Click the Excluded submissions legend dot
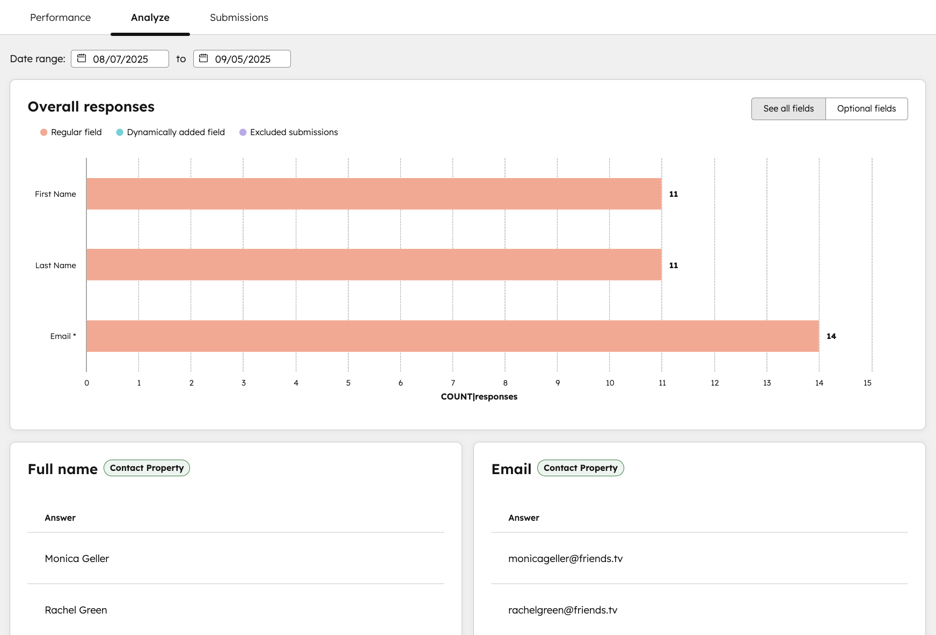936x635 pixels. [x=243, y=132]
